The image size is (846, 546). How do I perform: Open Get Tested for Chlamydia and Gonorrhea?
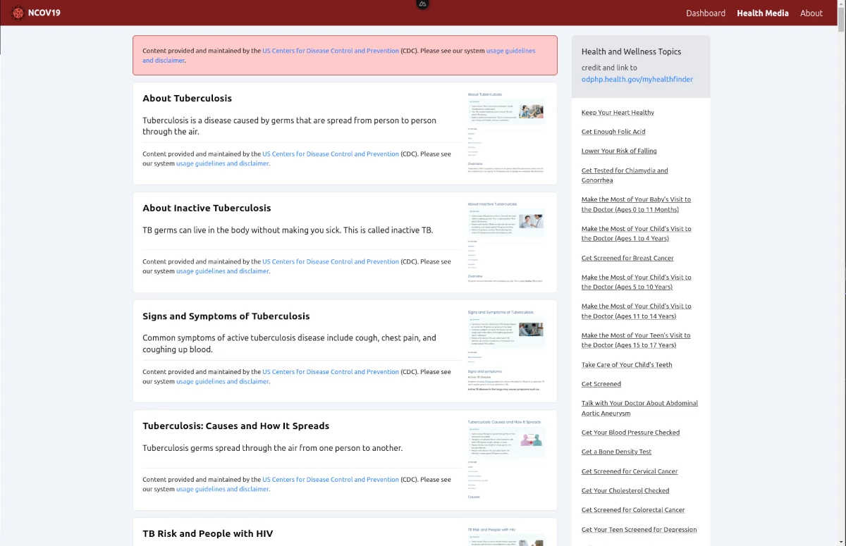tap(625, 175)
